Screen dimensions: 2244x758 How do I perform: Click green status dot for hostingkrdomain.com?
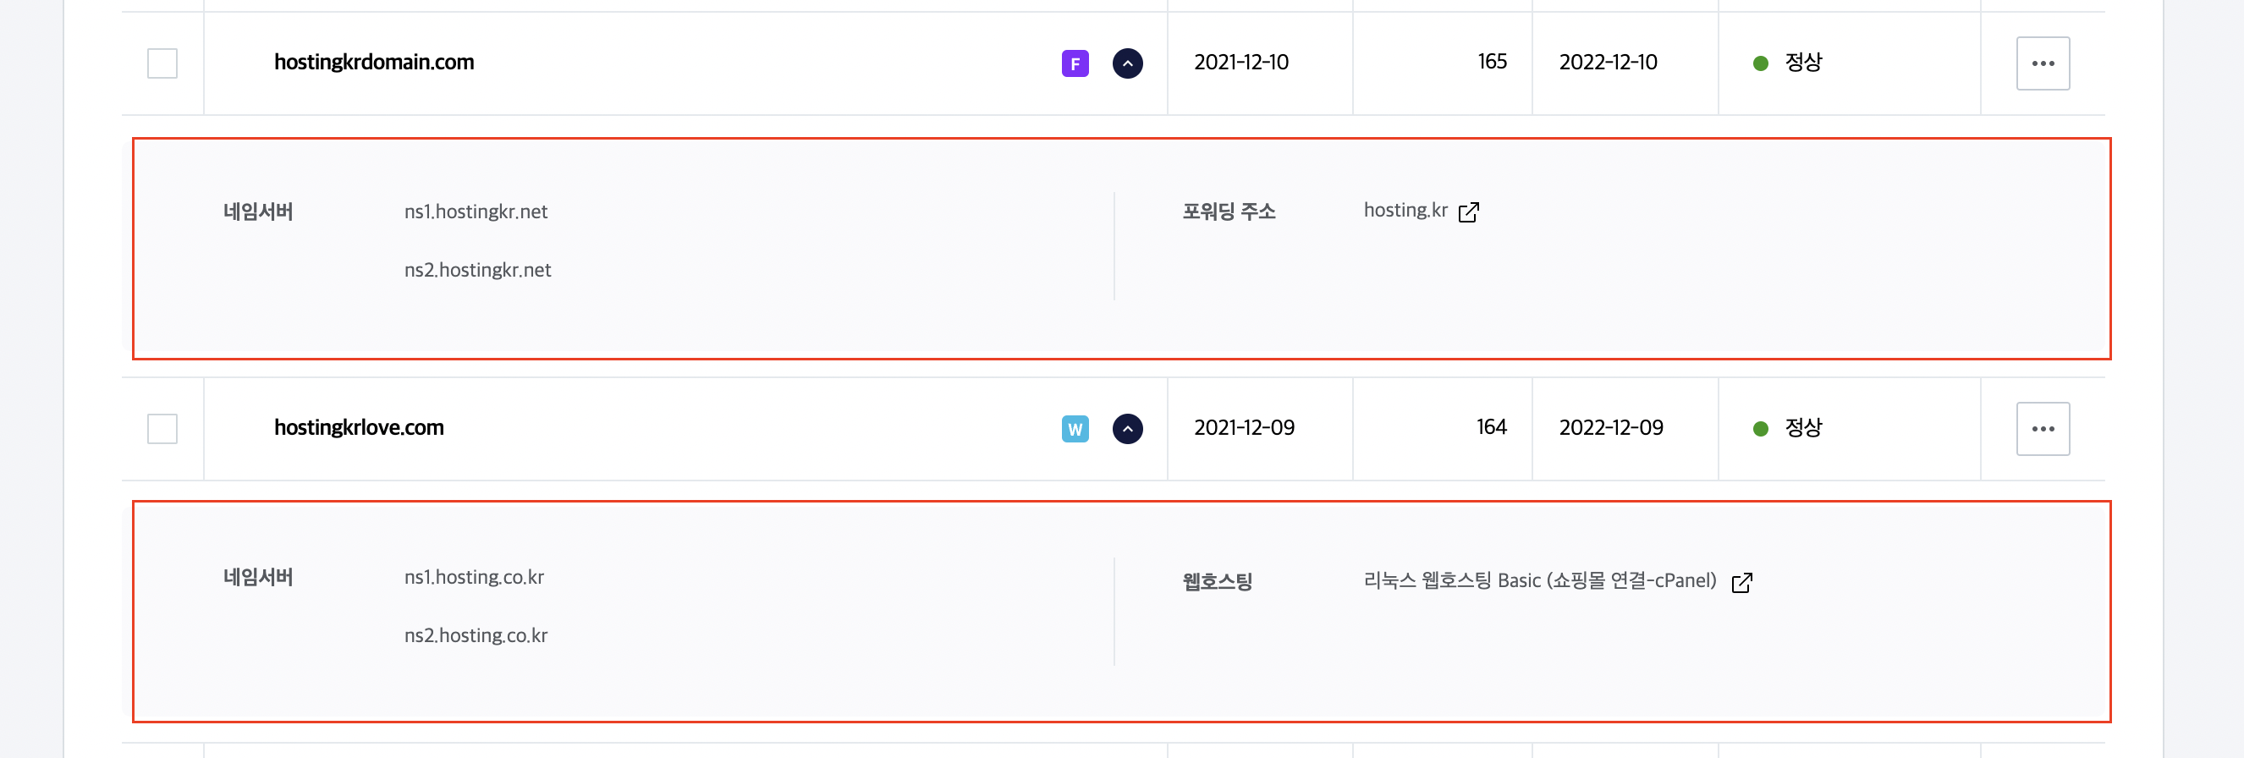click(1761, 63)
